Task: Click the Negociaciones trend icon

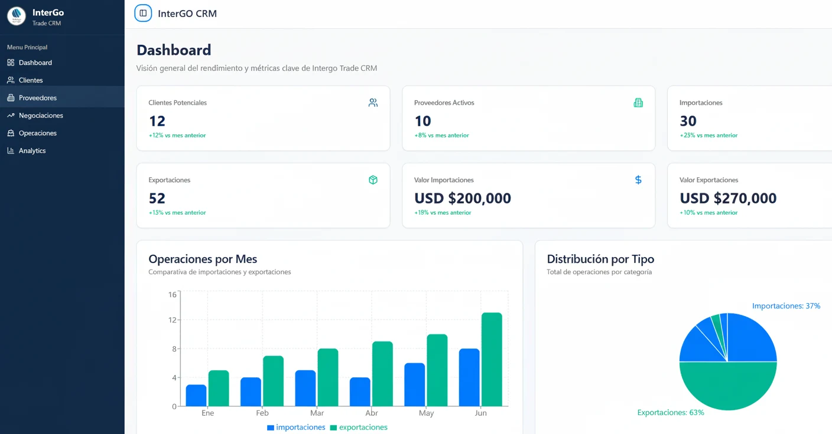Action: (x=11, y=116)
